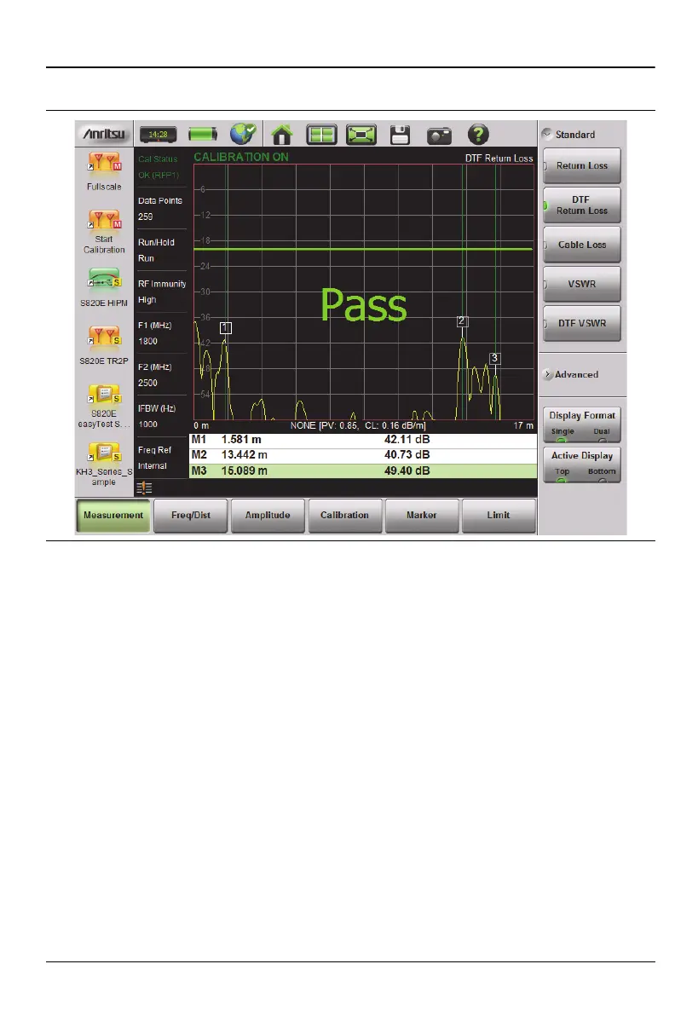Open the Marker menu tab
Screen dimensions: 675x1016
[422, 516]
